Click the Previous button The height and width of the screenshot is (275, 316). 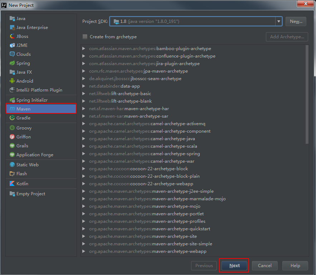tap(204, 266)
